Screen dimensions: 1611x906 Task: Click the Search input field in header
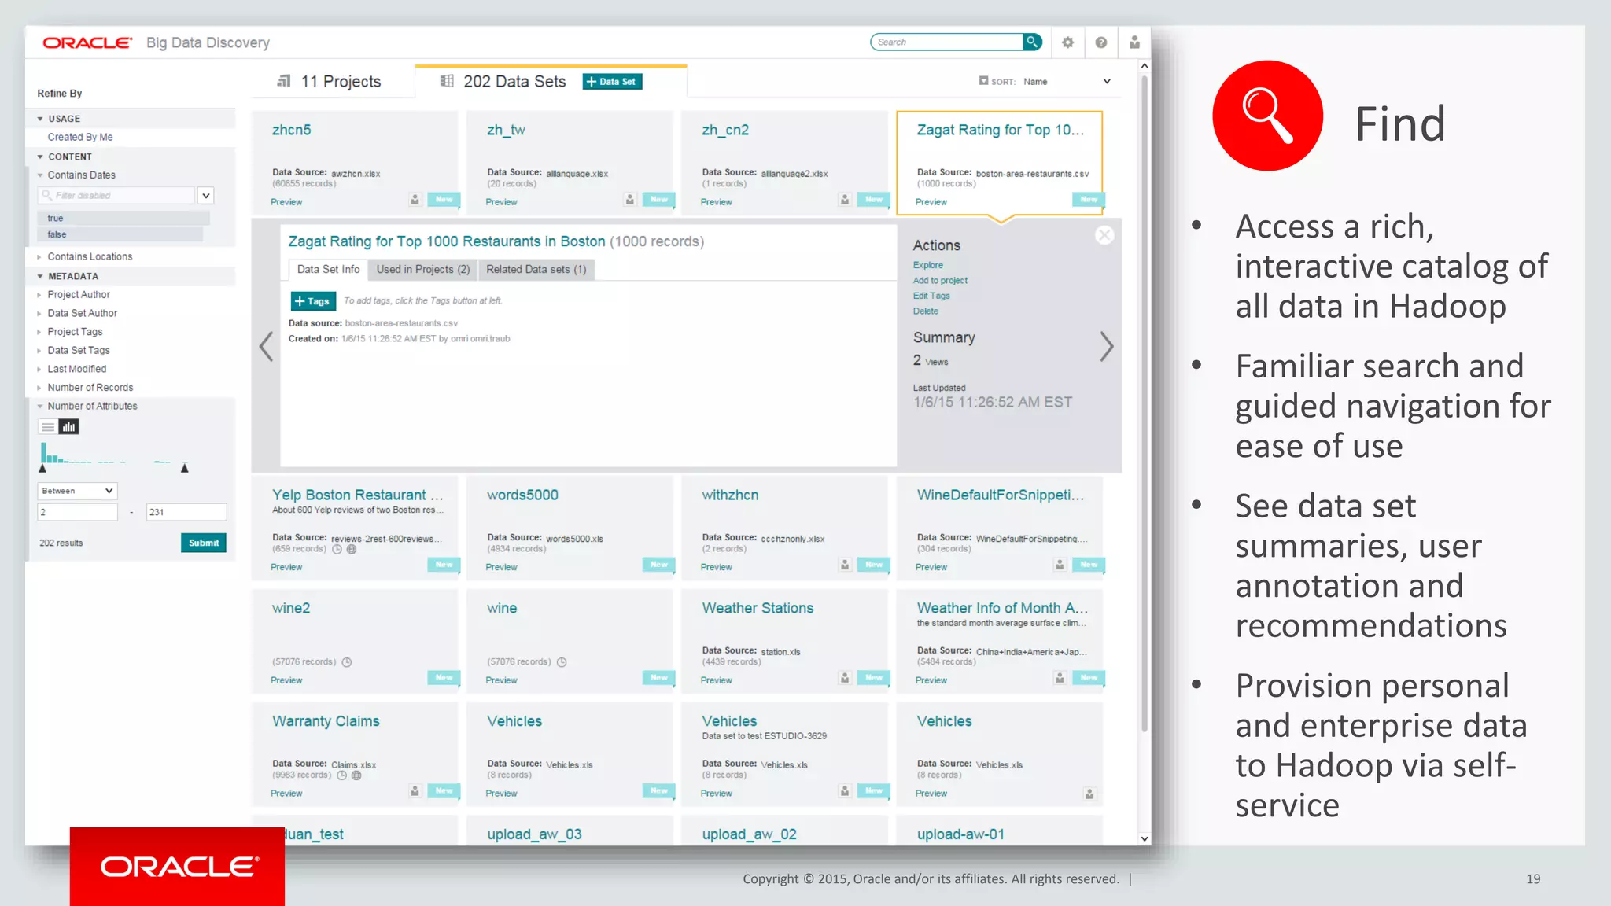coord(947,42)
